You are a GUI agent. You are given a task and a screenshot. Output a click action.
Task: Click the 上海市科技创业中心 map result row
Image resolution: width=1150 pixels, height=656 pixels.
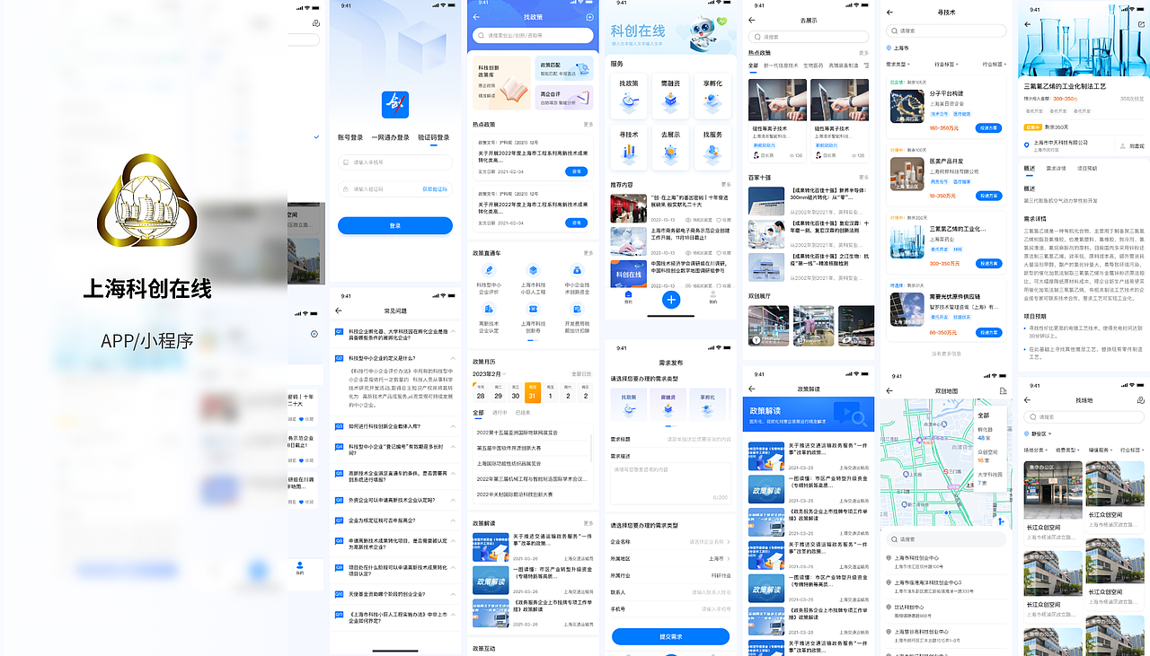[944, 561]
